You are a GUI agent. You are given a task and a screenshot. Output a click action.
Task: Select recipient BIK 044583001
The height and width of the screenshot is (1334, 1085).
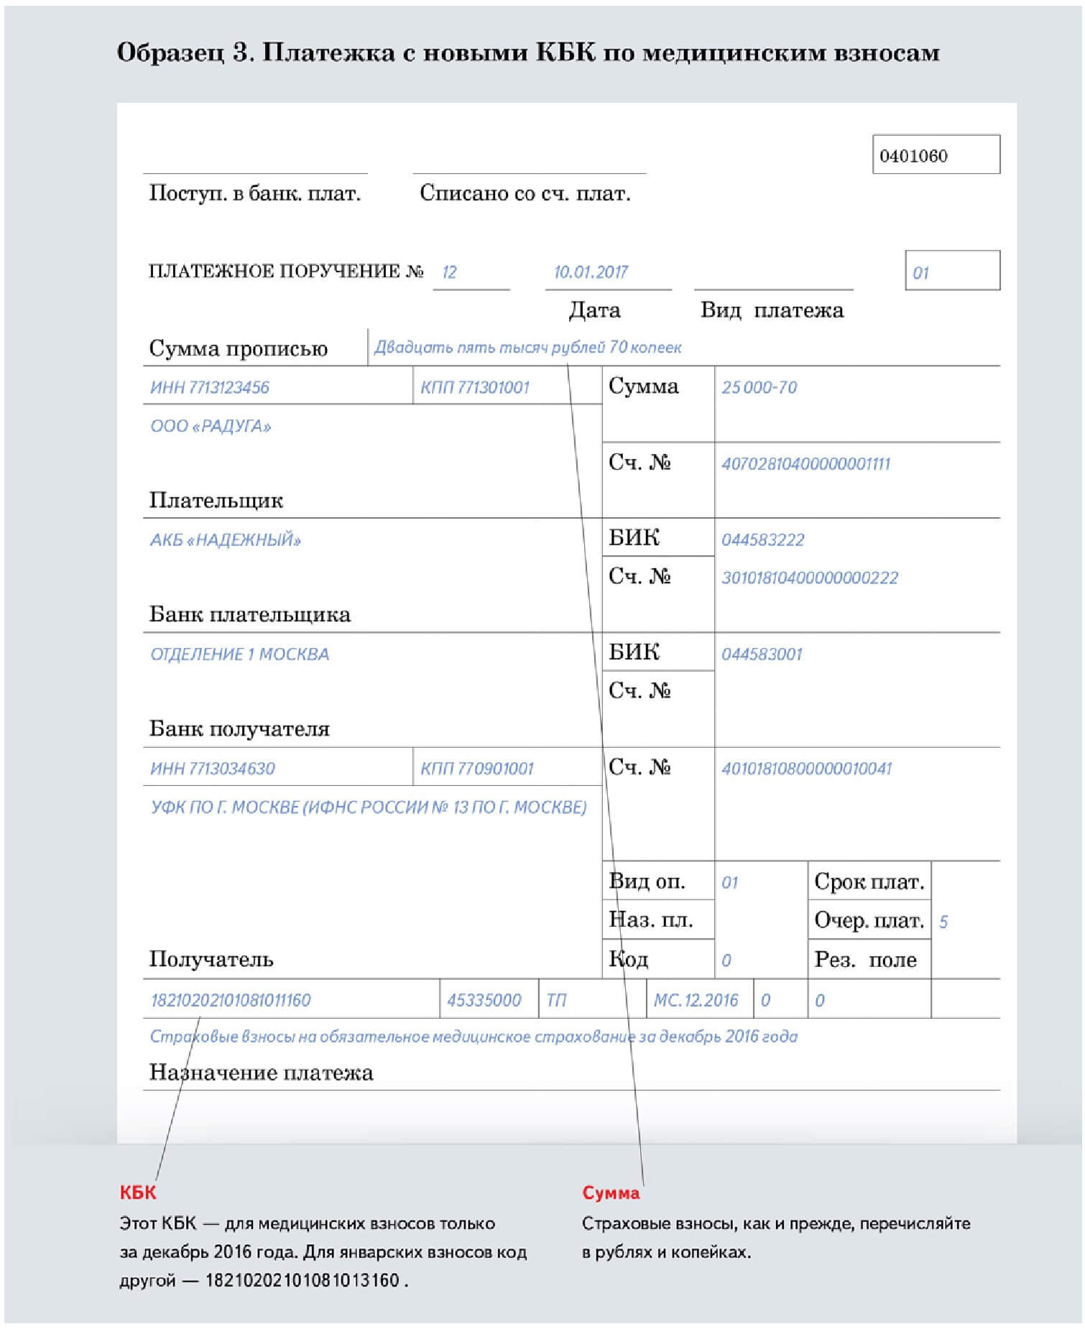[x=762, y=654]
